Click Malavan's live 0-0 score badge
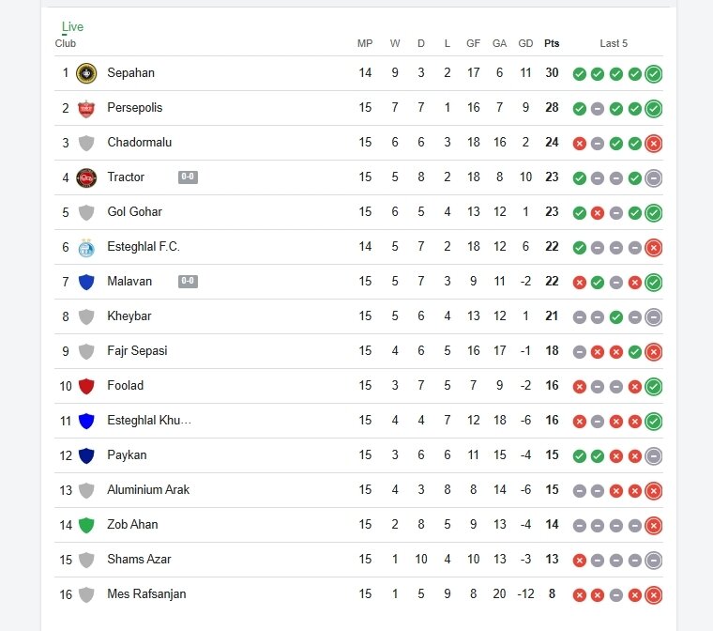The image size is (713, 631). [x=188, y=282]
